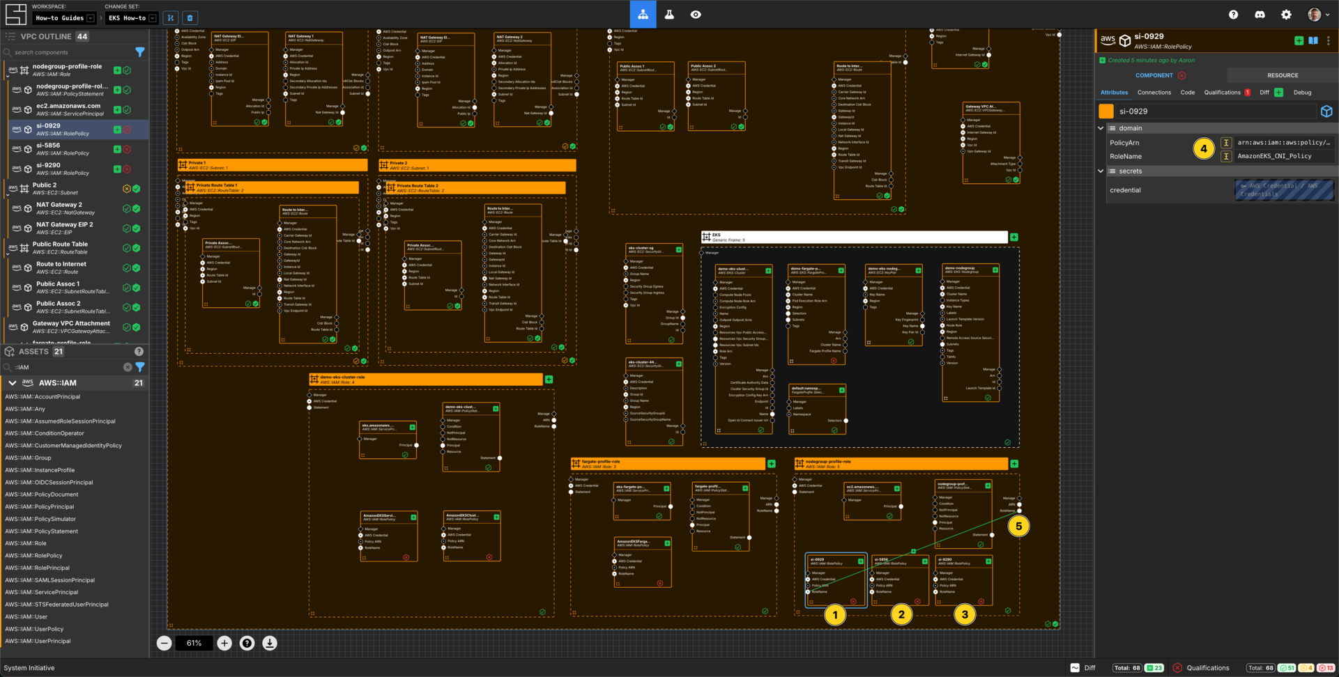Viewport: 1339px width, 677px height.
Task: Click the status bar Qualifications button
Action: tap(1200, 668)
